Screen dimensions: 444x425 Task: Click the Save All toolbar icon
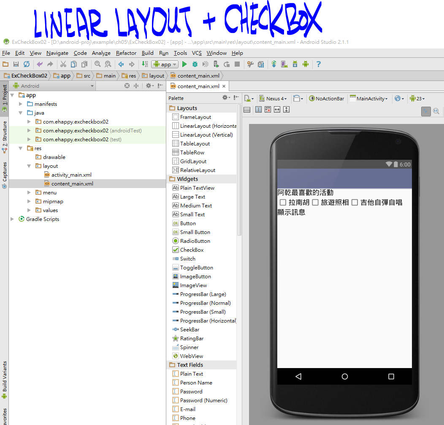pos(16,64)
